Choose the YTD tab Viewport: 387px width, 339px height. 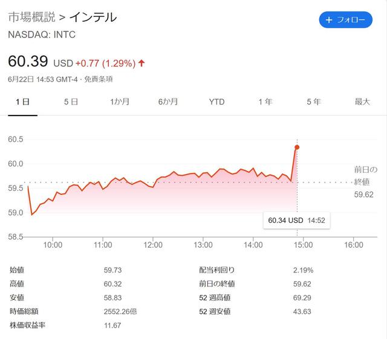point(216,102)
